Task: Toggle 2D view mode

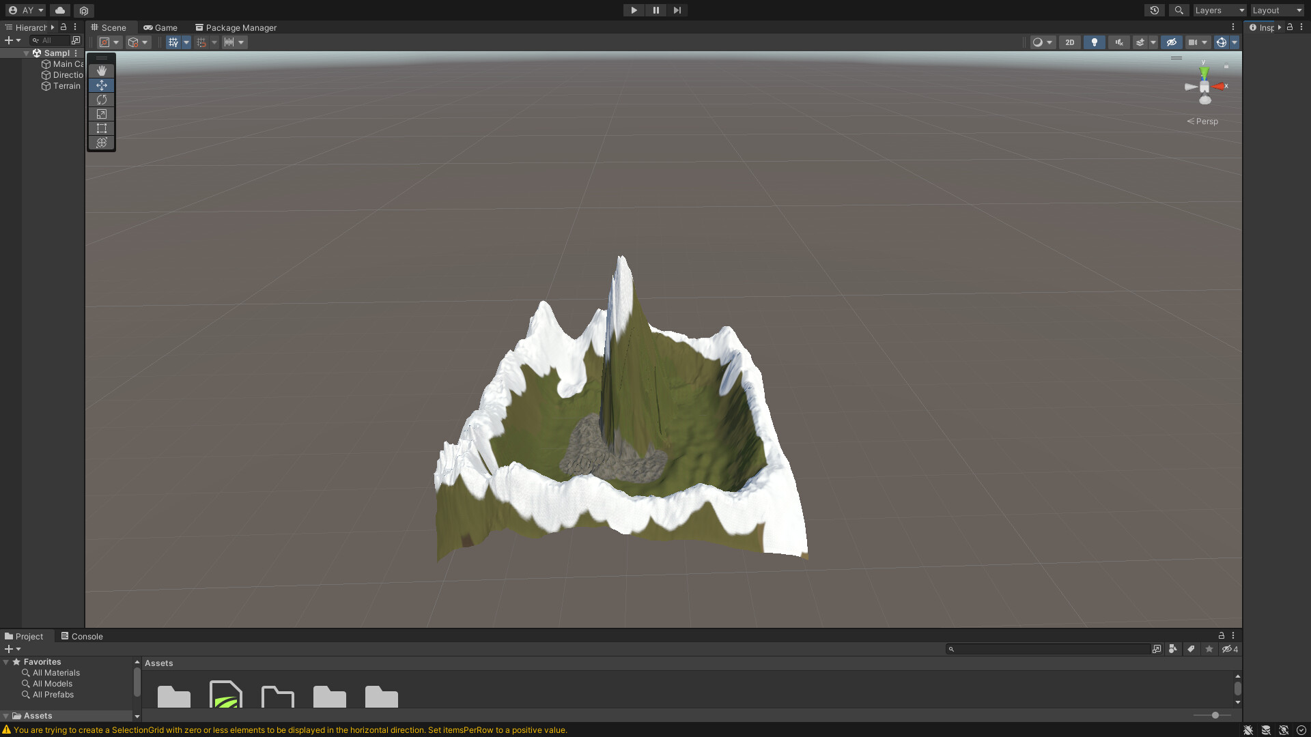Action: click(x=1069, y=42)
